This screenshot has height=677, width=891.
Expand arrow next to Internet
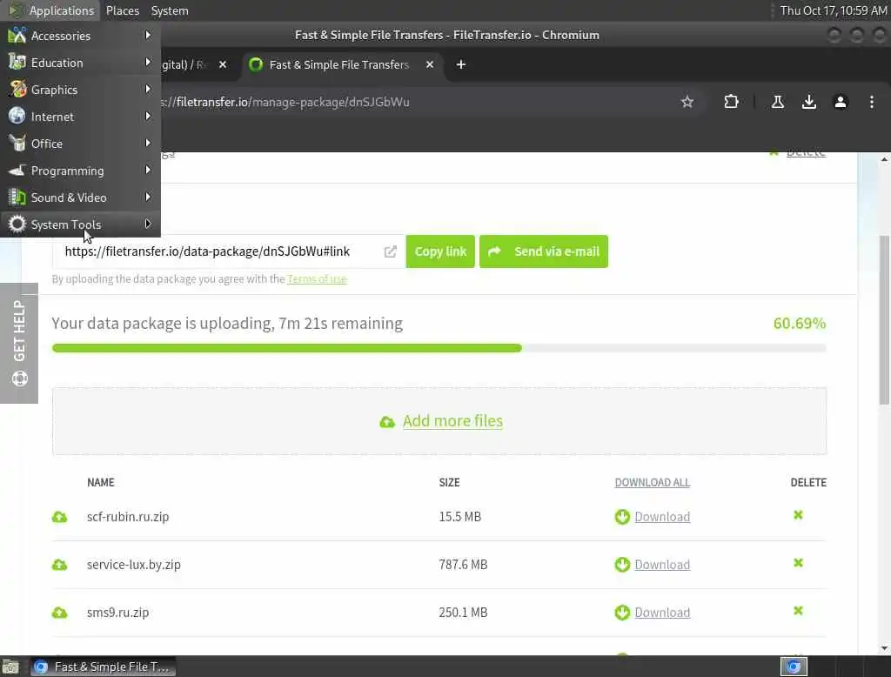click(148, 116)
